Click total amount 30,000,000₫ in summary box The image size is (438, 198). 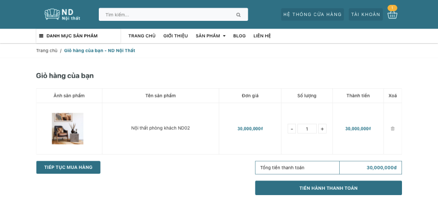coord(382,167)
